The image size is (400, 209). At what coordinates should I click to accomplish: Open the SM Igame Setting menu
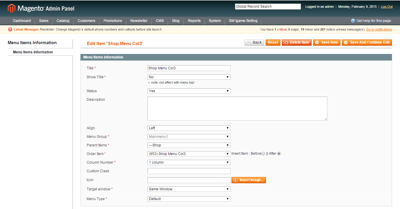(x=243, y=21)
